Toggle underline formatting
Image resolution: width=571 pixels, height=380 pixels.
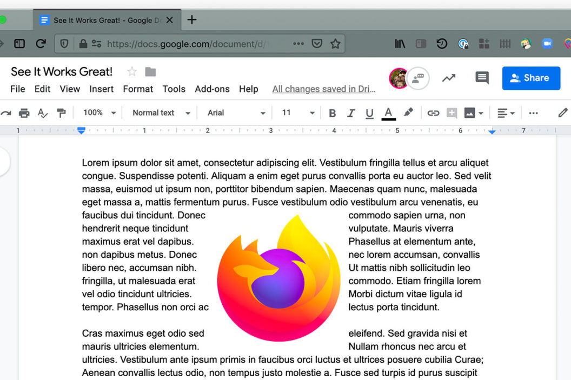pyautogui.click(x=369, y=114)
